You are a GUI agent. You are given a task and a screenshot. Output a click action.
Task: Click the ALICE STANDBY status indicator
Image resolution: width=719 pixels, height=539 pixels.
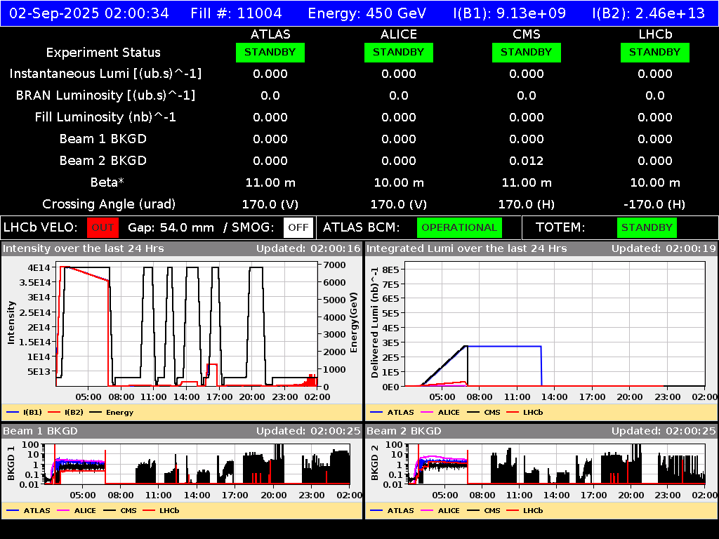click(399, 53)
